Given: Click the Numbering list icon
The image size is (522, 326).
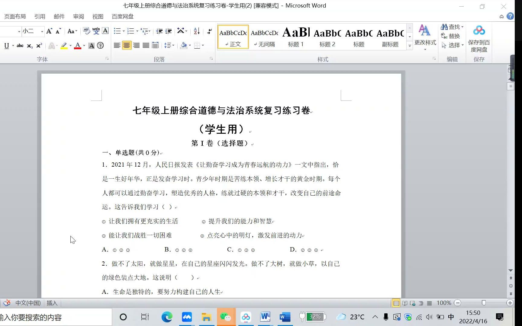Looking at the screenshot, I should coord(130,31).
